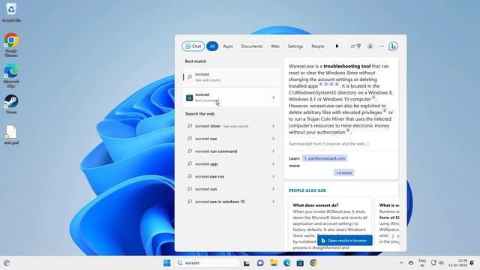Expand the wsreset.exe run suggestion chevron
Image resolution: width=480 pixels, height=270 pixels.
click(273, 176)
